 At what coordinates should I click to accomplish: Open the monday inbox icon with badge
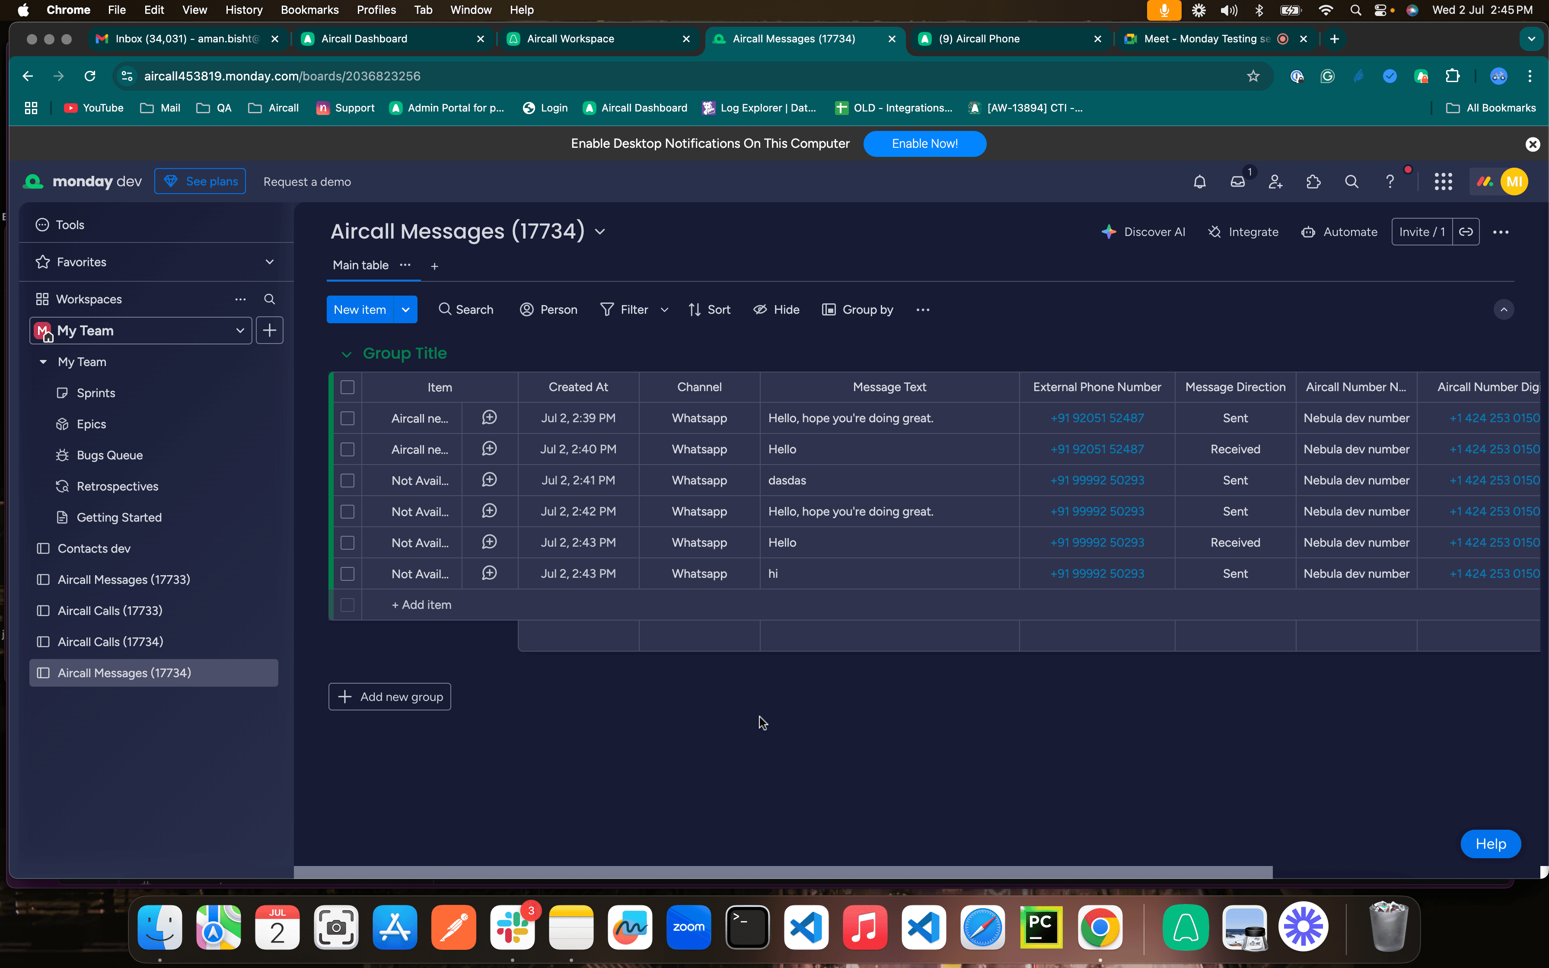click(1239, 181)
